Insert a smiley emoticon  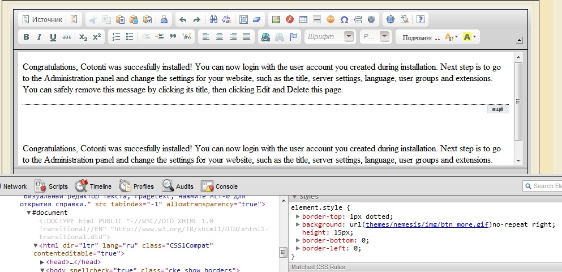point(331,19)
